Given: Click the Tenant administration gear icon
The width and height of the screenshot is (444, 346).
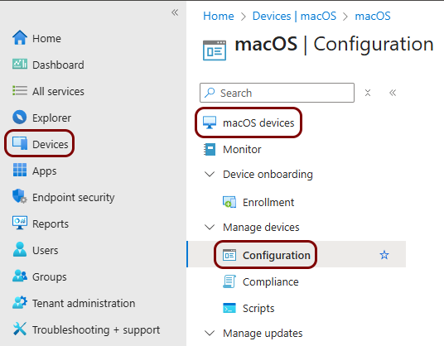Looking at the screenshot, I should 20,302.
